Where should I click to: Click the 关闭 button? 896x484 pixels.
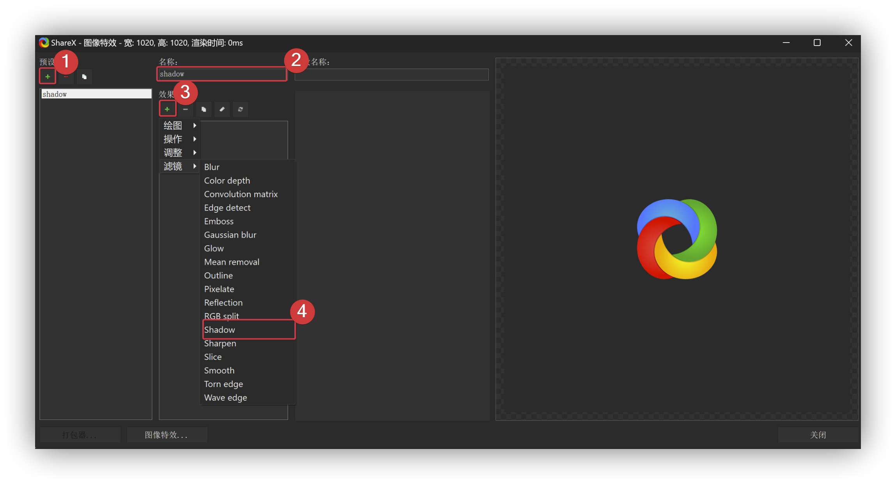pyautogui.click(x=818, y=435)
